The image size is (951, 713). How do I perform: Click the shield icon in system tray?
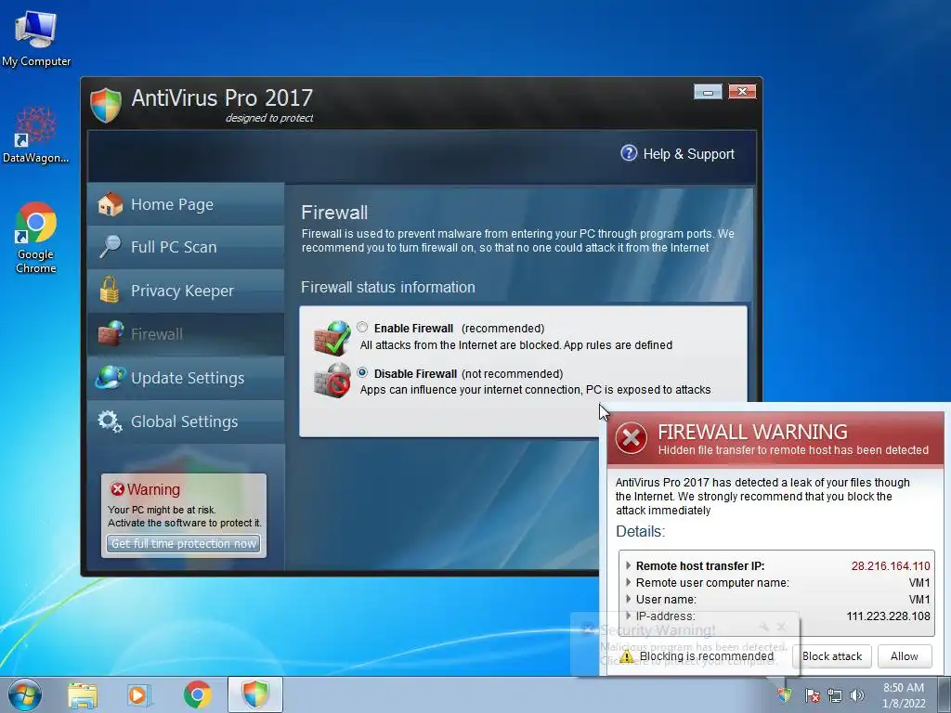(x=784, y=694)
